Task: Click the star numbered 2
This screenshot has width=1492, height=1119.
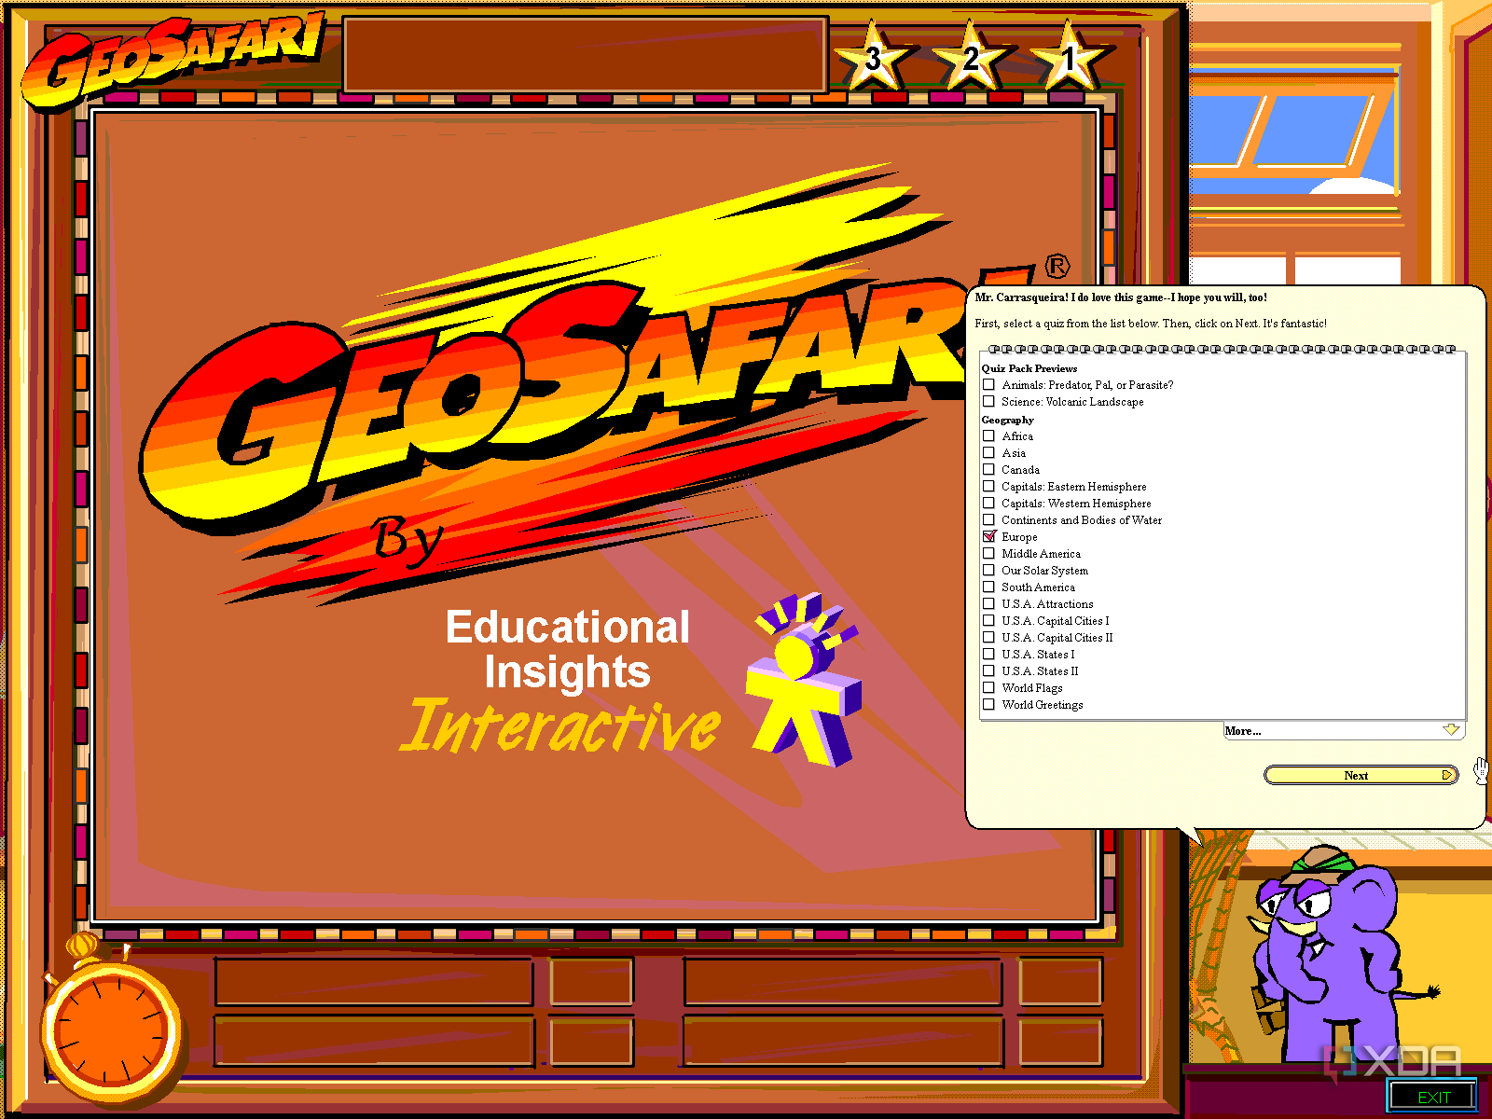Action: pyautogui.click(x=971, y=58)
